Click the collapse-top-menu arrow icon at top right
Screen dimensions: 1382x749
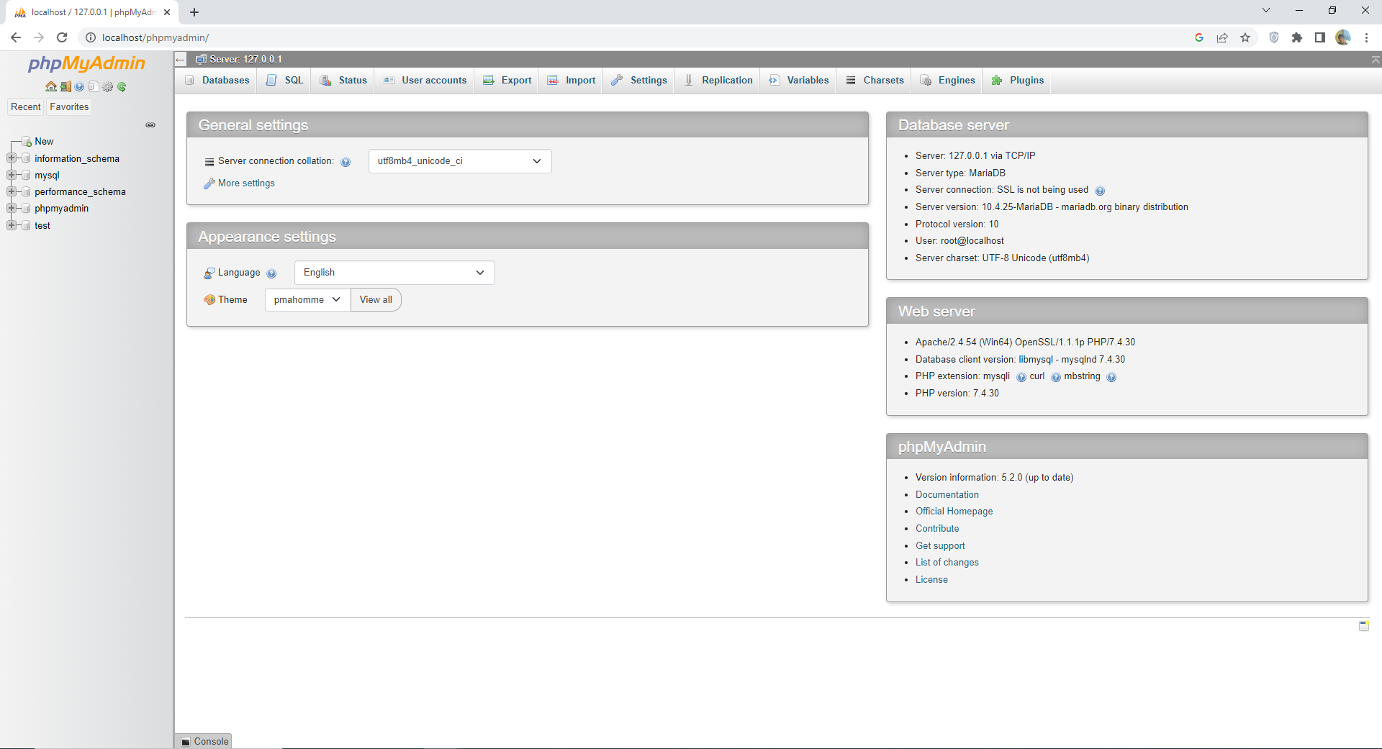pyautogui.click(x=1375, y=60)
